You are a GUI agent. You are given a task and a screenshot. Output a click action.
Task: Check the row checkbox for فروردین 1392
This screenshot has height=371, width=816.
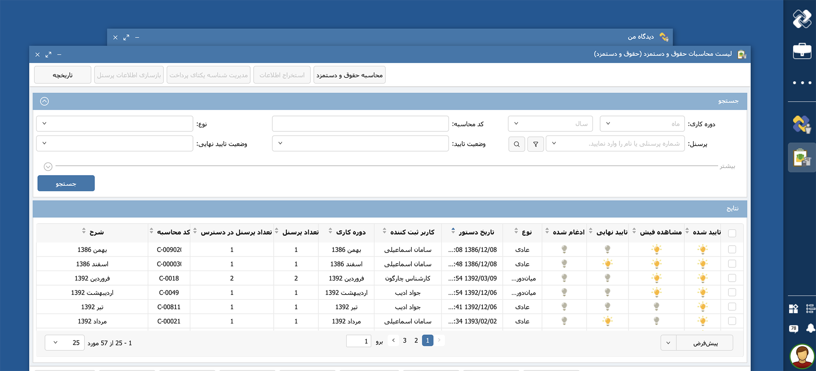(x=732, y=278)
